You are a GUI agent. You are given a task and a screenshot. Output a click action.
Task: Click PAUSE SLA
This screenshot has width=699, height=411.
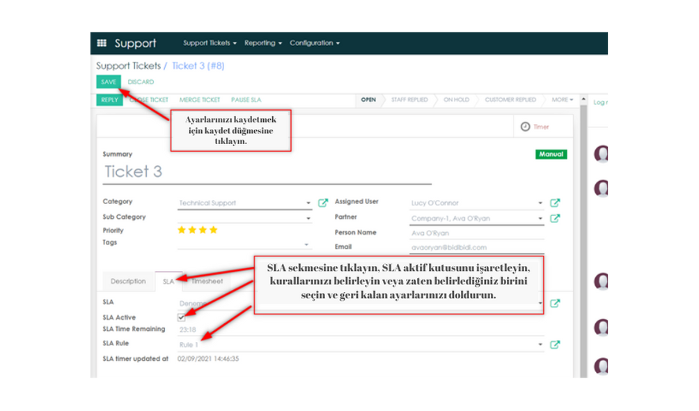(x=246, y=100)
